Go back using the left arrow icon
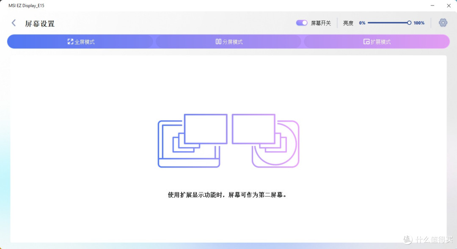This screenshot has width=457, height=249. click(14, 23)
